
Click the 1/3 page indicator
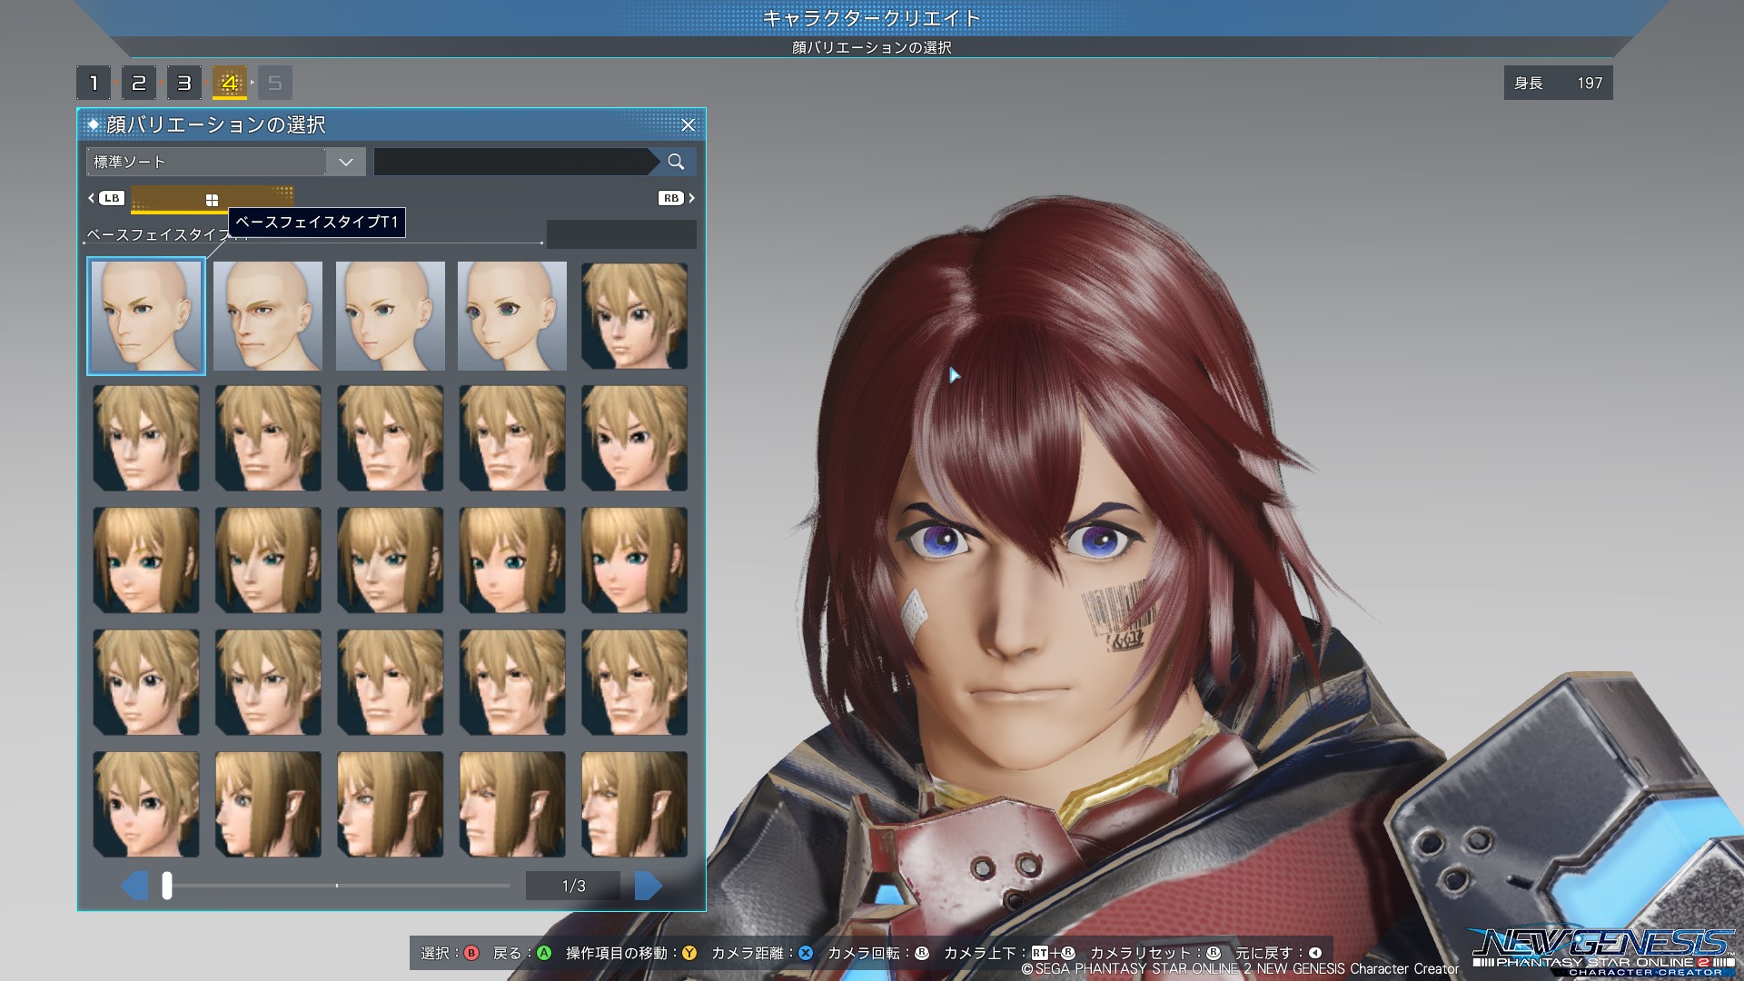point(573,886)
